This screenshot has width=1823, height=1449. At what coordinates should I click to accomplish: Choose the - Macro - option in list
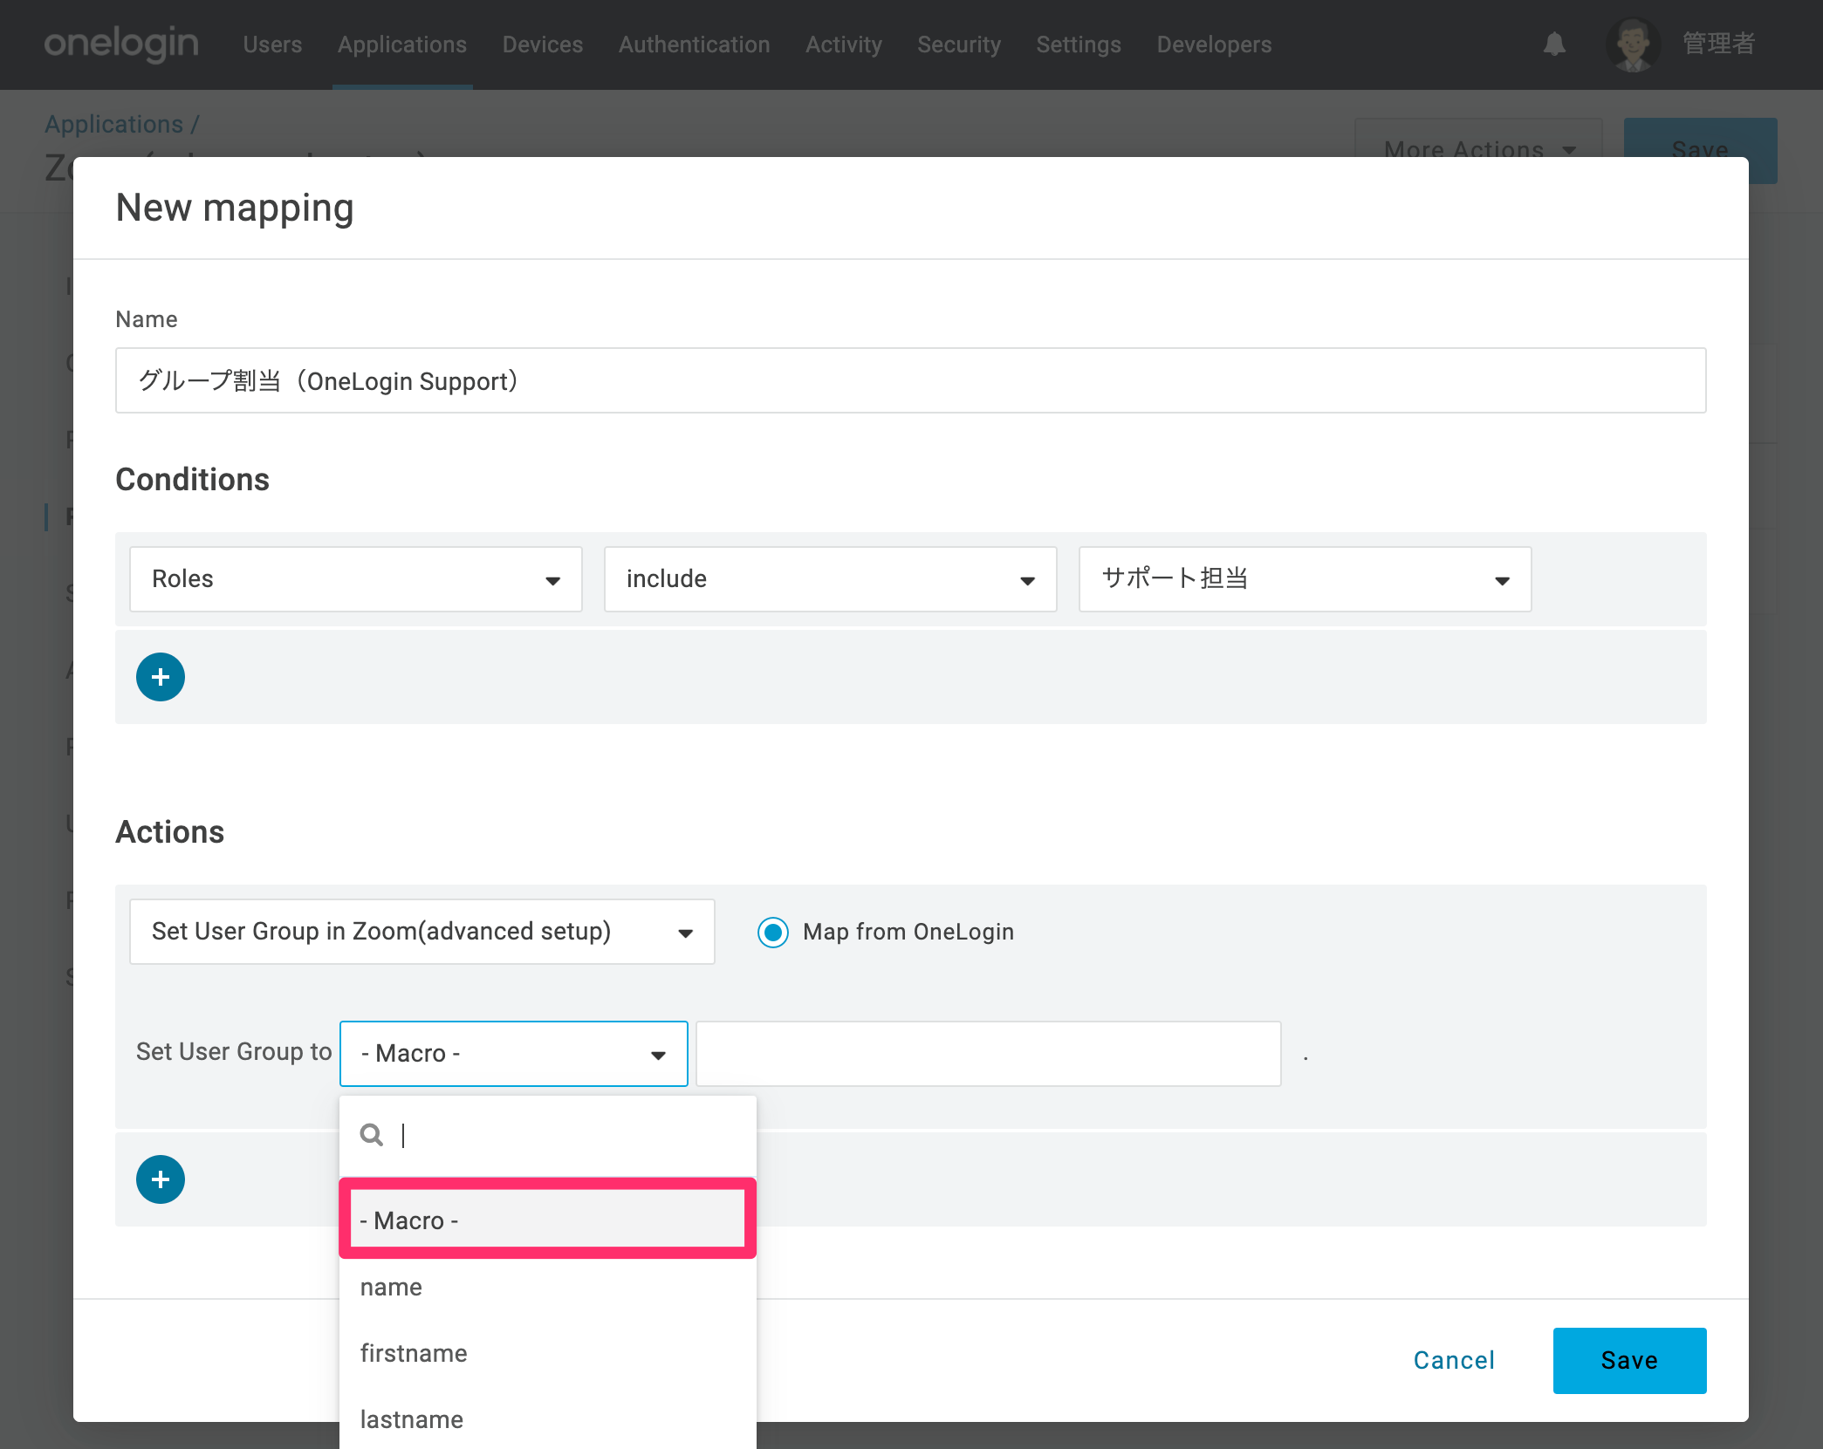[x=548, y=1220]
